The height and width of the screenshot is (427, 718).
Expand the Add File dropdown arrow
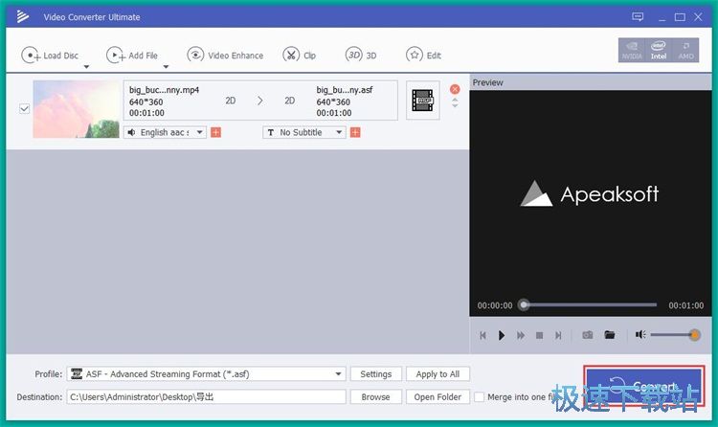point(166,67)
